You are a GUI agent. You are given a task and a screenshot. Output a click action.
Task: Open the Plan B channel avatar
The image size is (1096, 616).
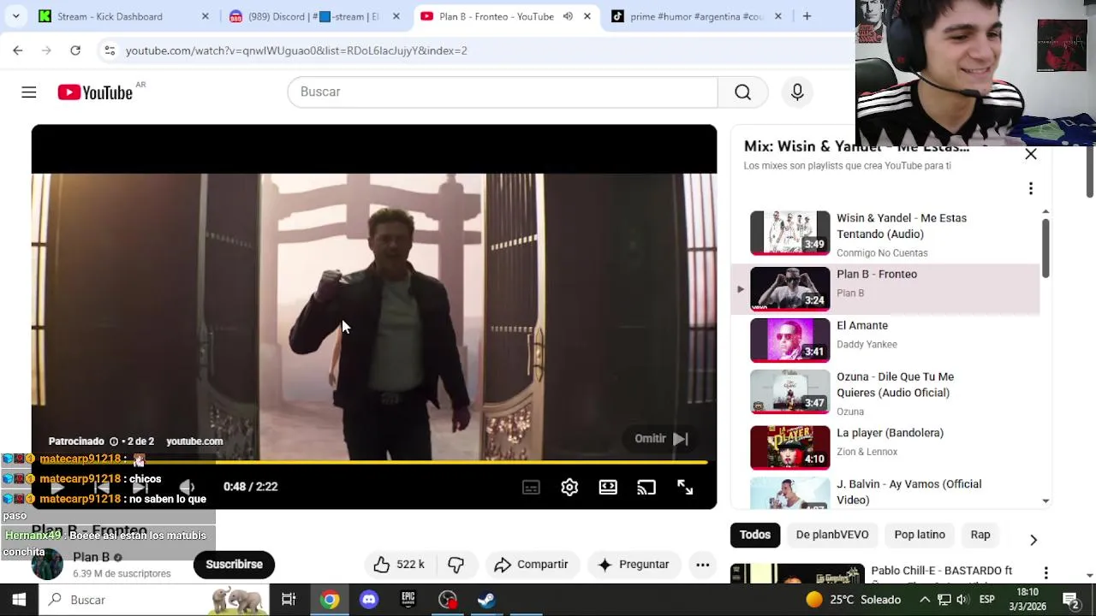point(47,565)
